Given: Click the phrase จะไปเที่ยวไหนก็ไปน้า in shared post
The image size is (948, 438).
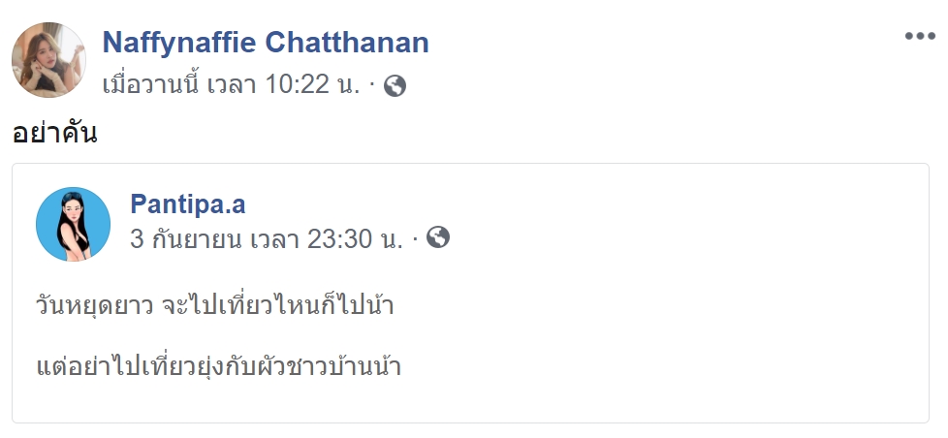Looking at the screenshot, I should 278,304.
